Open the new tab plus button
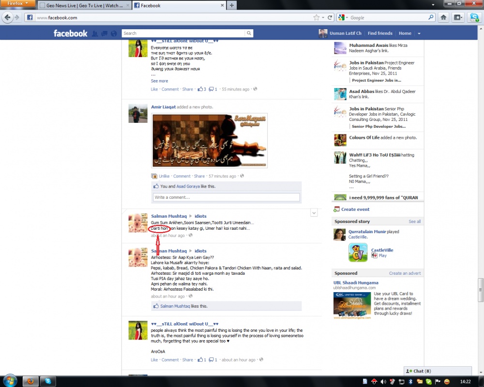 pos(232,5)
